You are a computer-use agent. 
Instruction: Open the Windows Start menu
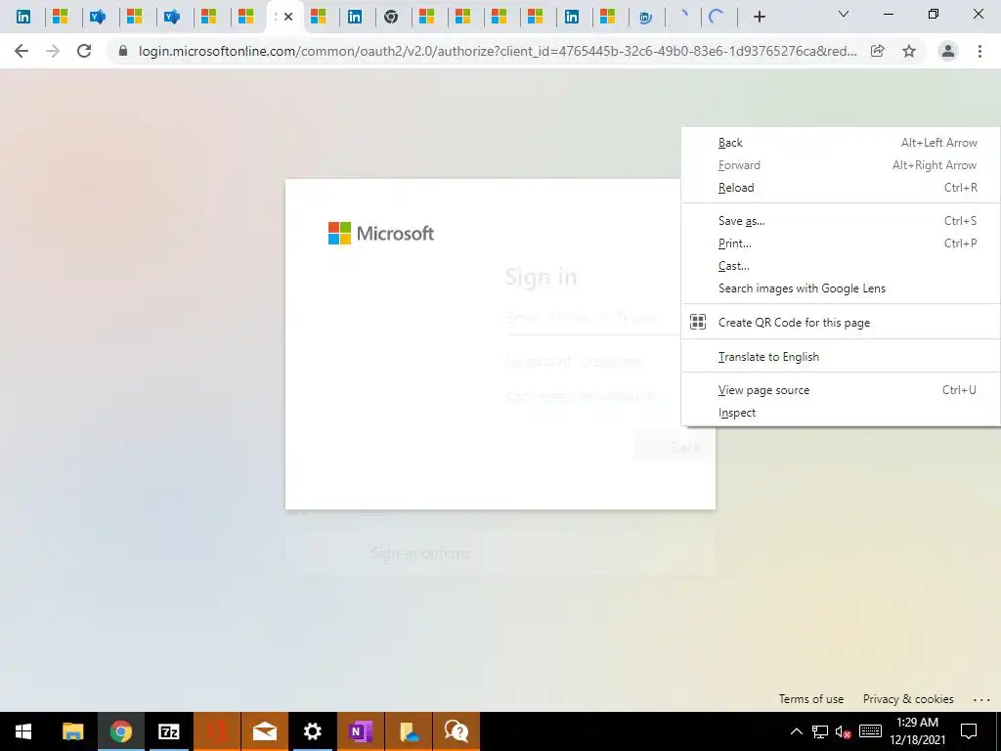point(23,731)
